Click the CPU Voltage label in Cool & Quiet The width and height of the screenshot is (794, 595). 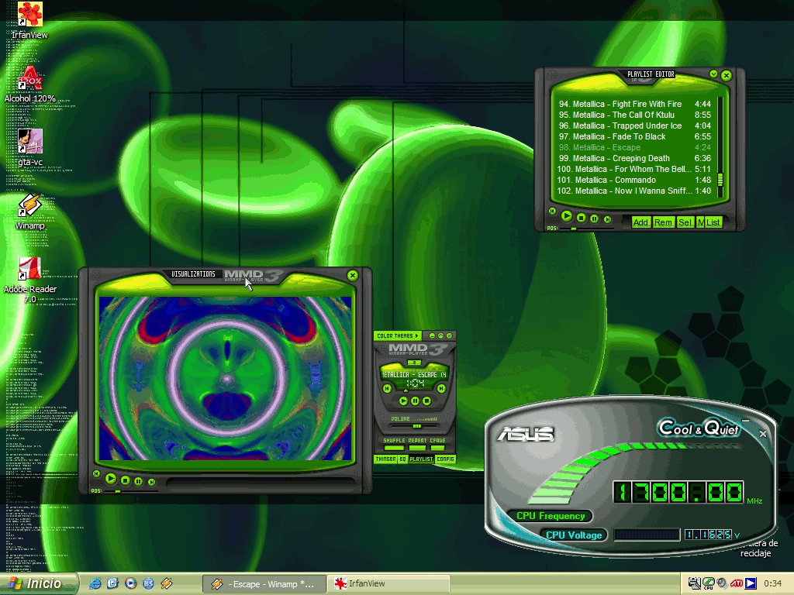(x=574, y=535)
